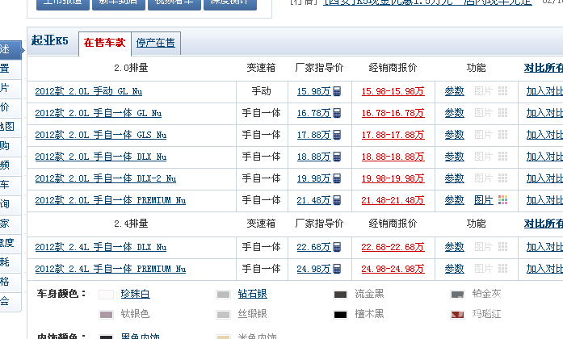Click 钻石银 color name link
Image resolution: width=563 pixels, height=339 pixels.
point(252,294)
